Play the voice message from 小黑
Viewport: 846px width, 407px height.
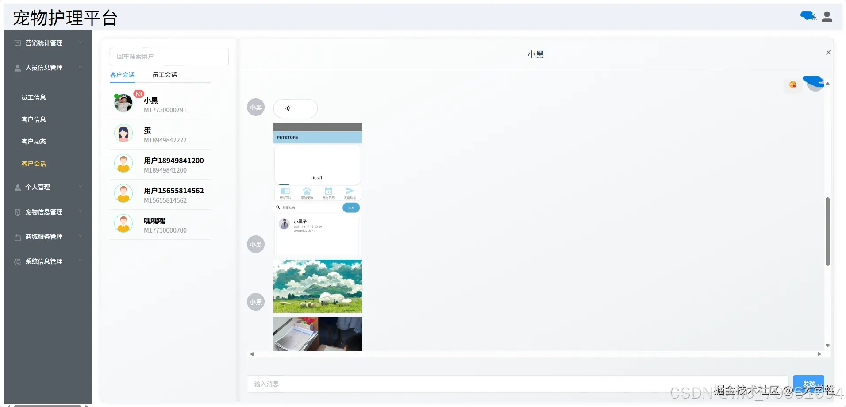[295, 108]
